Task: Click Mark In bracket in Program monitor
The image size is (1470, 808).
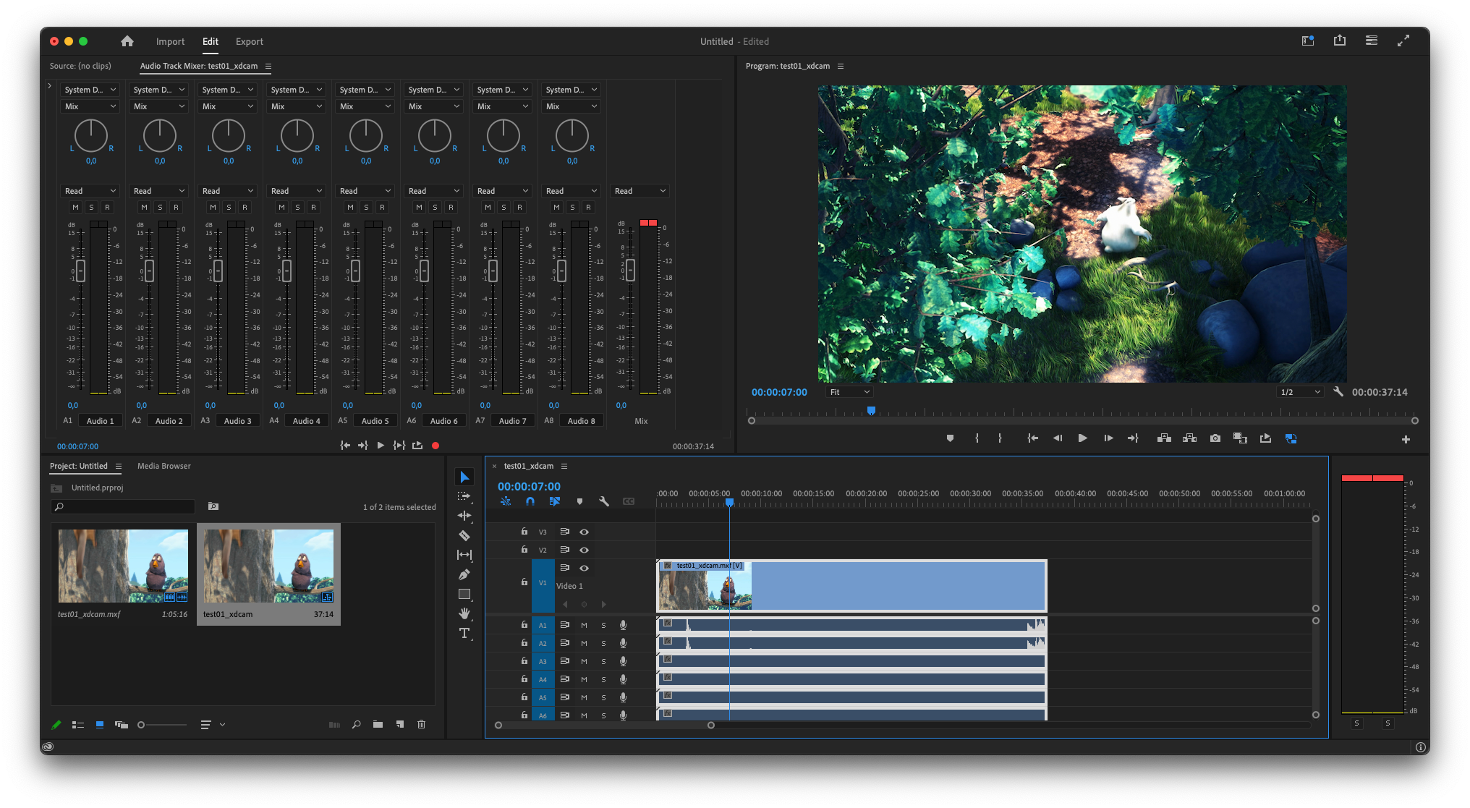Action: (977, 438)
